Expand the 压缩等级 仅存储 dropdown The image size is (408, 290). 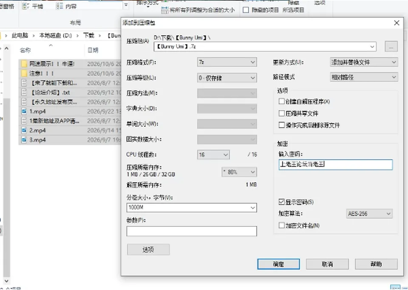click(227, 78)
